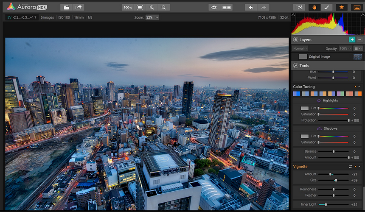Toggle highlight clipping triangle on histogram
Screen dimensions: 365x212
pyautogui.click(x=363, y=15)
